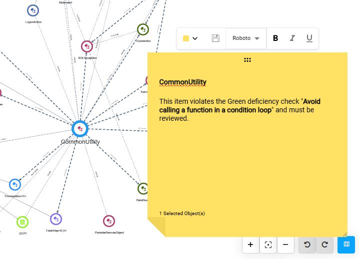Click the fit-to-screen button

pyautogui.click(x=268, y=245)
